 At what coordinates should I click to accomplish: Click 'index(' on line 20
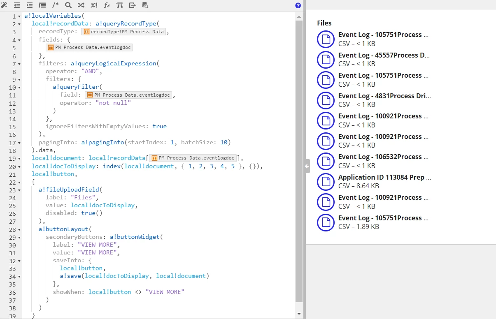pyautogui.click(x=114, y=166)
